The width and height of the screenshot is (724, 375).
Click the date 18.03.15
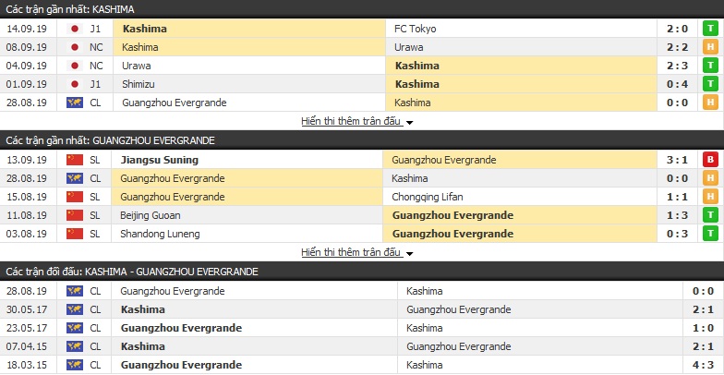click(x=27, y=365)
